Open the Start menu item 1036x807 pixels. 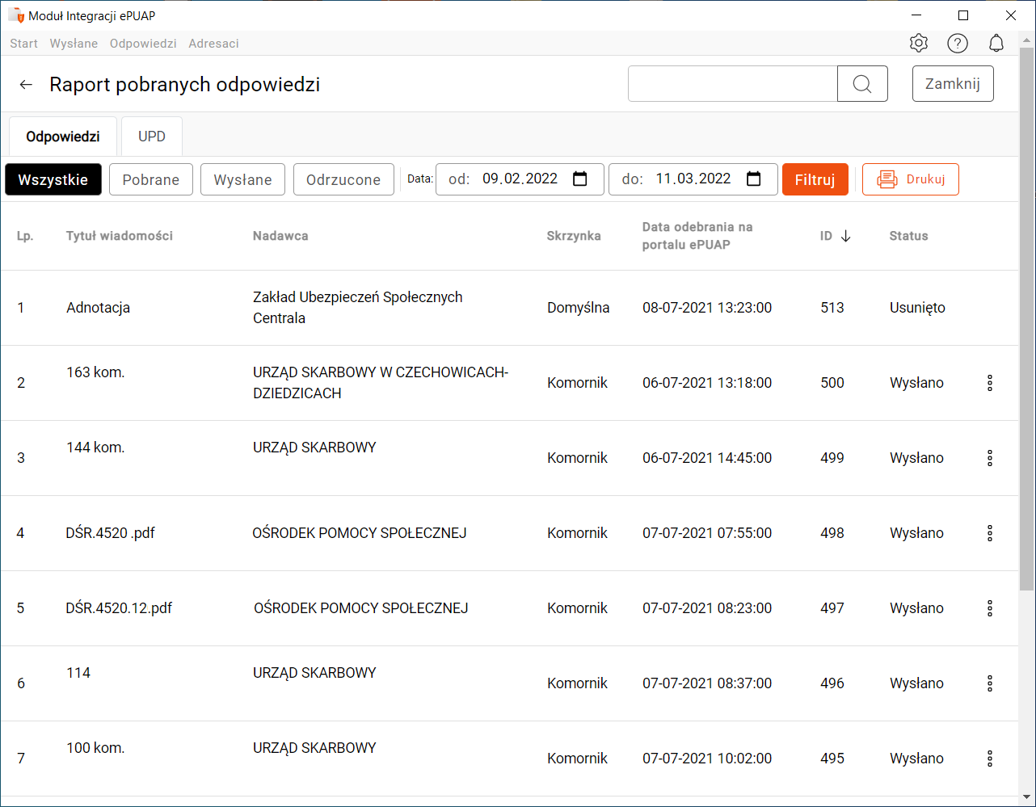24,44
